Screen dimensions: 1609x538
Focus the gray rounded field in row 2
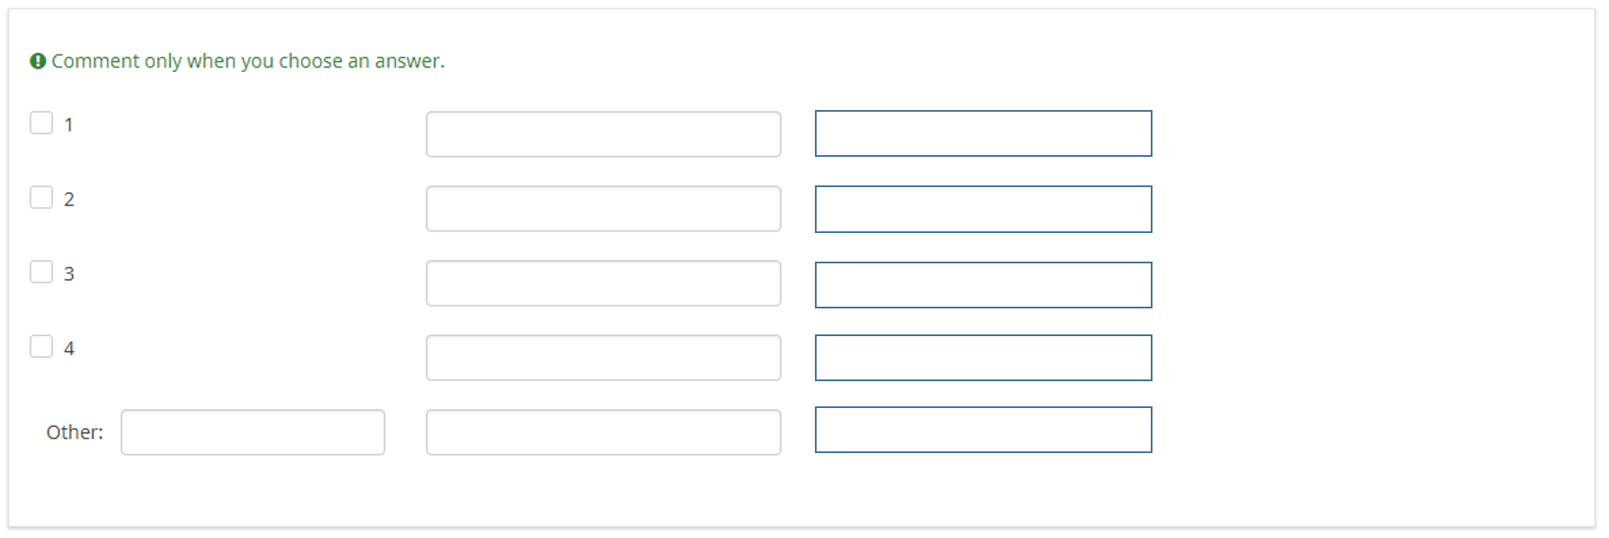[x=603, y=209]
